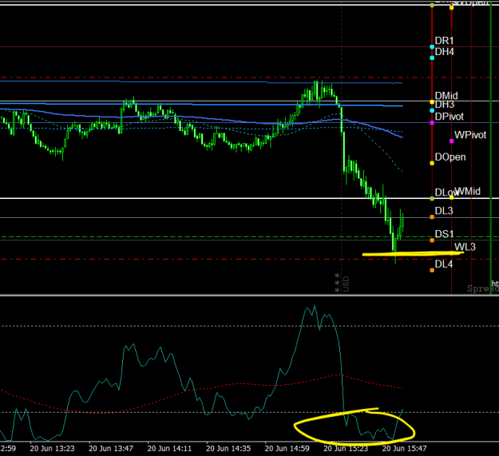The height and width of the screenshot is (456, 499).
Task: Click the WPivot label
Action: [470, 135]
